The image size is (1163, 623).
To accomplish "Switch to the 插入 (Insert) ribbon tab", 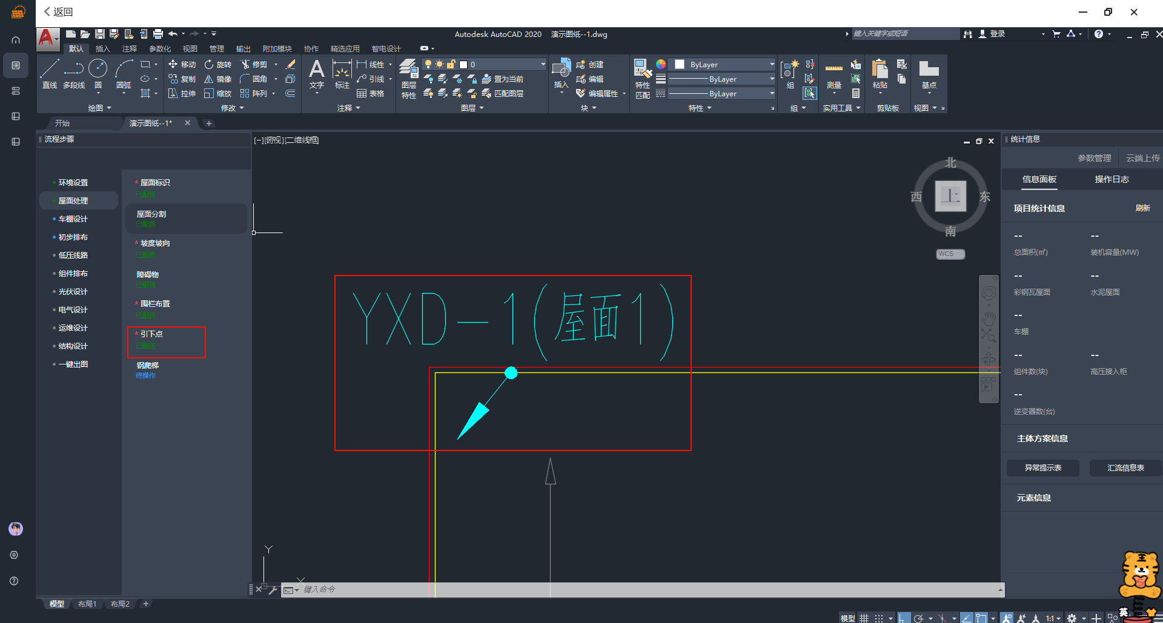I will pos(102,48).
